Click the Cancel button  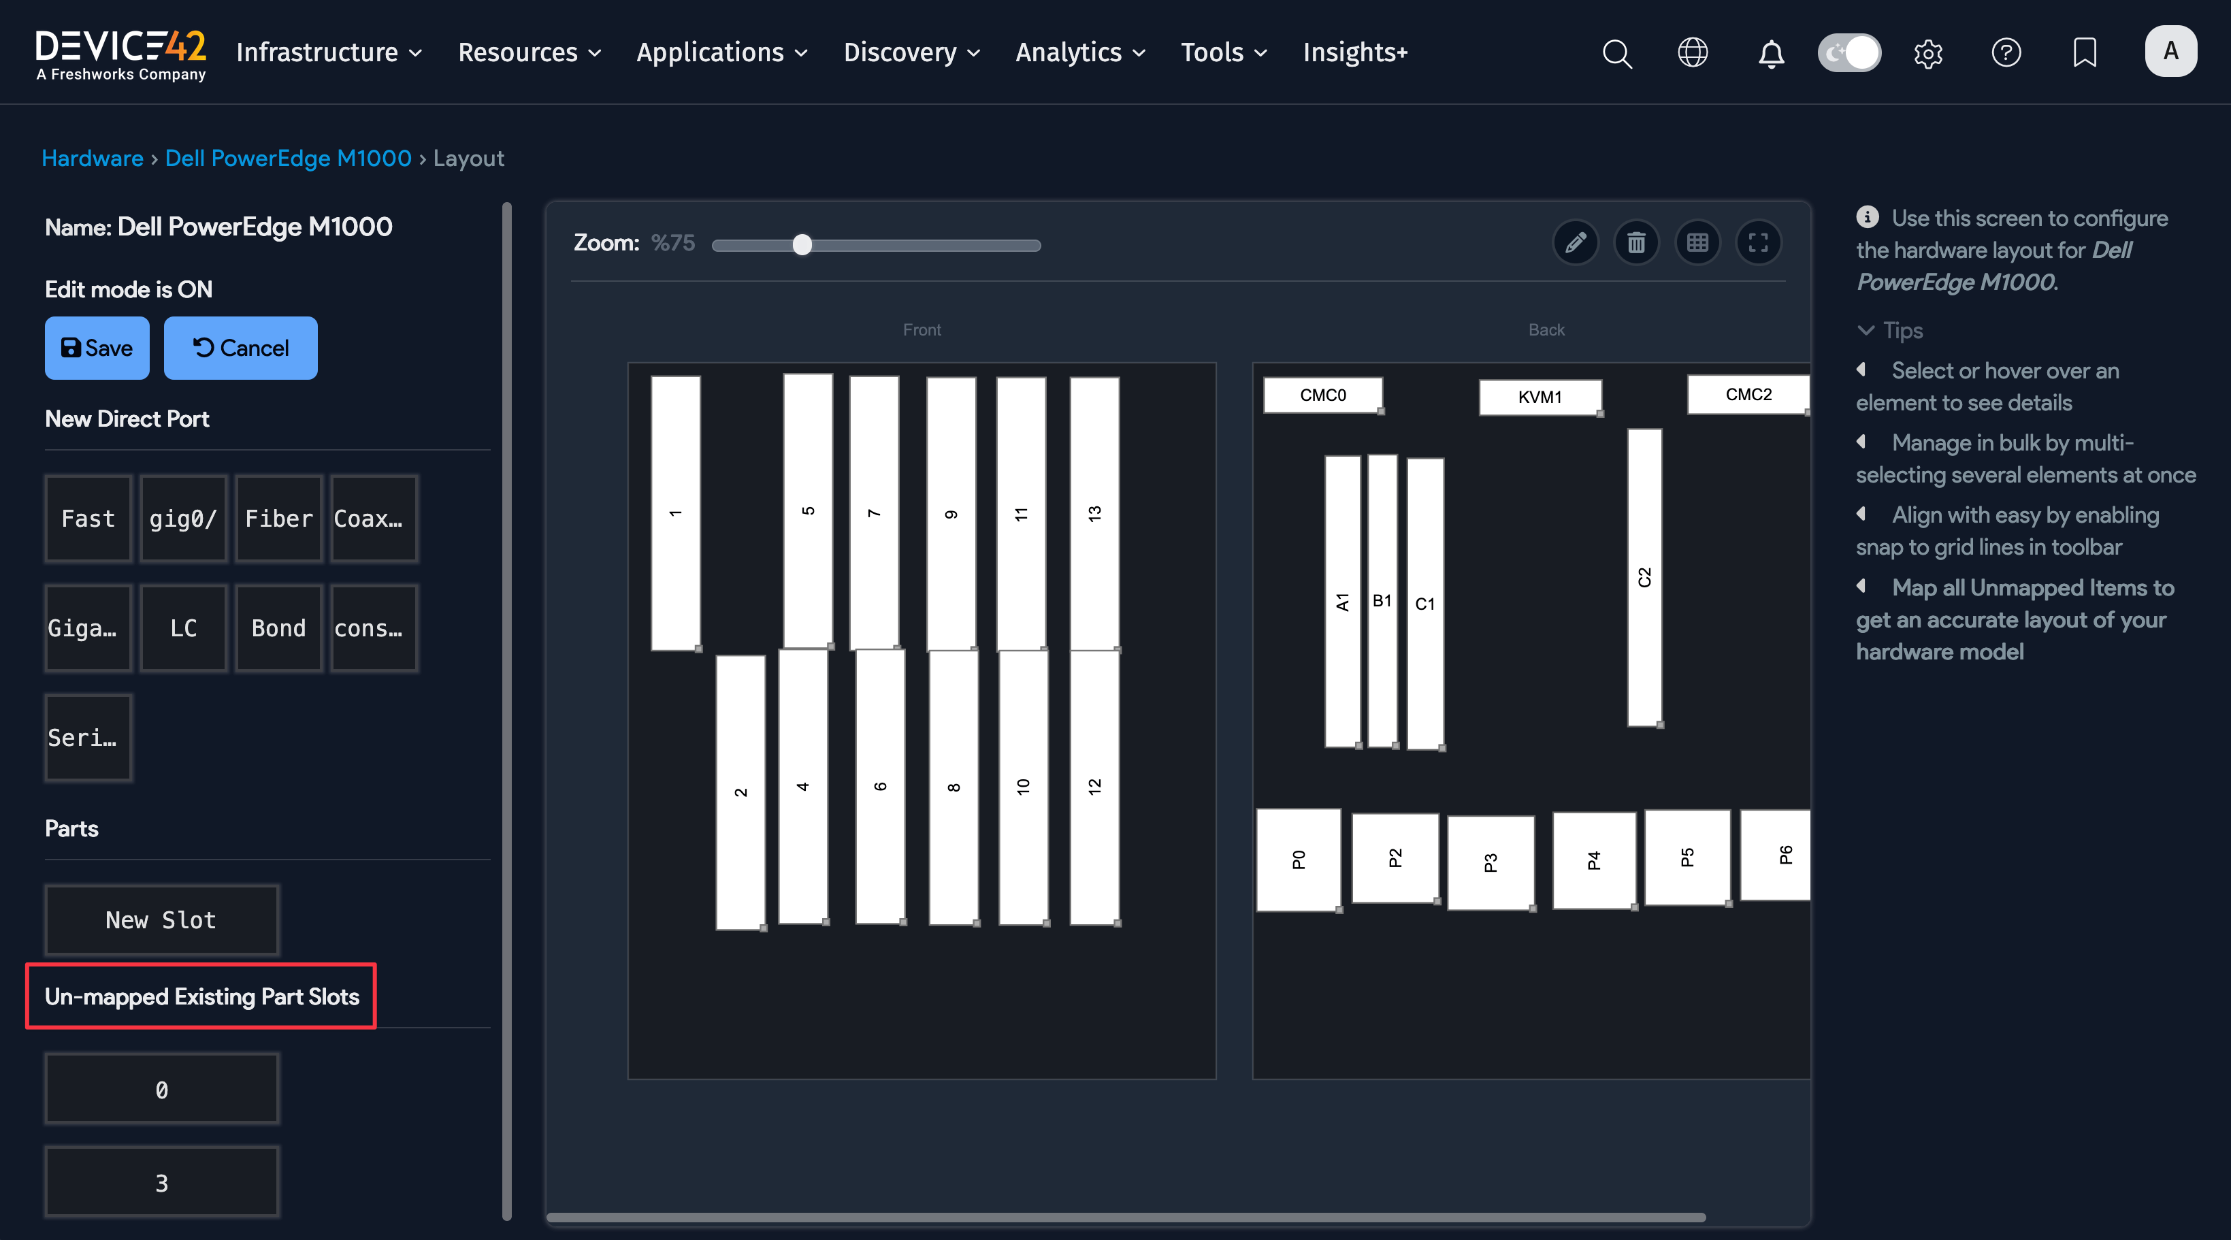point(240,348)
